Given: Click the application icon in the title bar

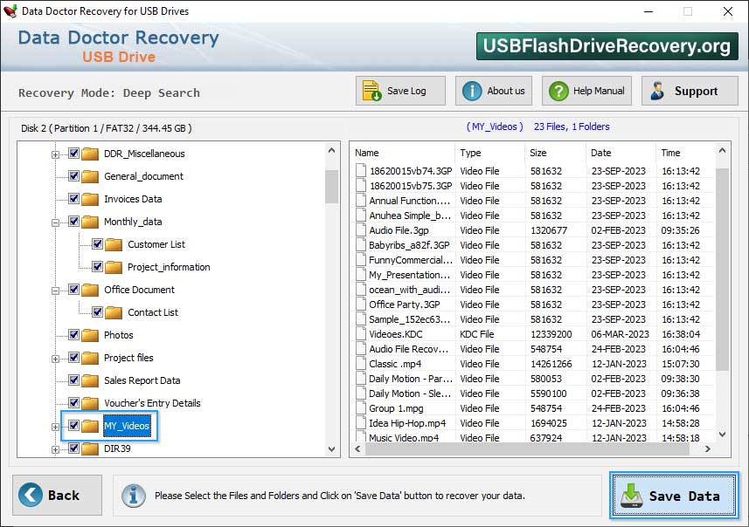Looking at the screenshot, I should (x=10, y=11).
